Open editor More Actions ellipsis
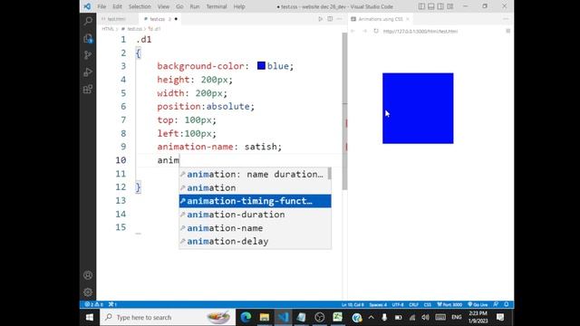580x326 pixels. (x=339, y=19)
